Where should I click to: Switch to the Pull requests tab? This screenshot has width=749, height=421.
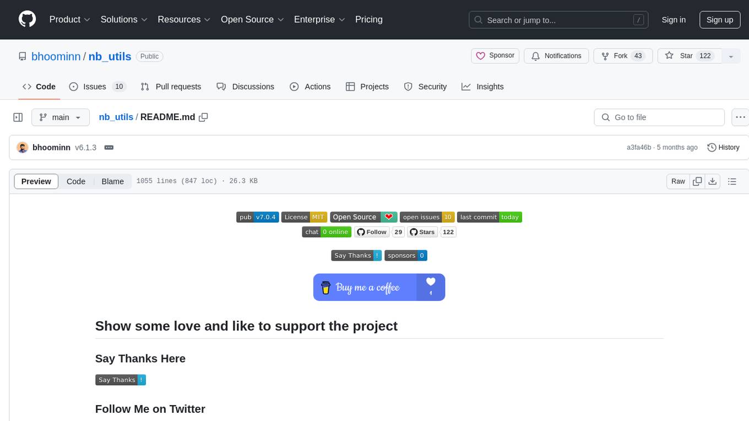(x=171, y=87)
